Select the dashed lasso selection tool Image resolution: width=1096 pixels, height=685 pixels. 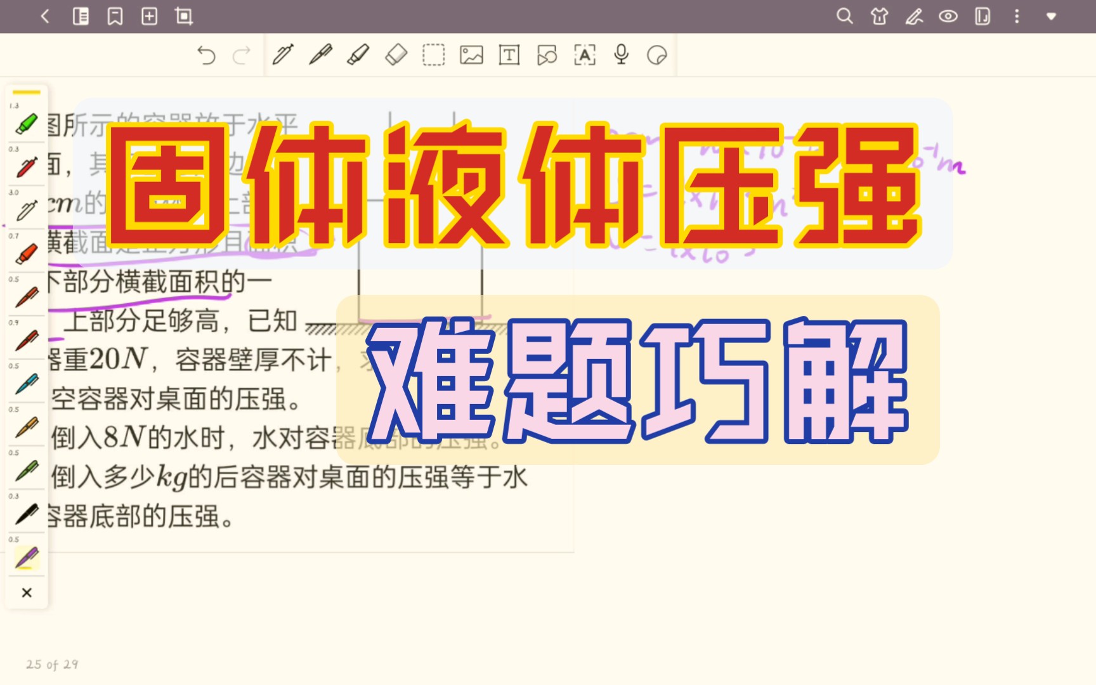434,55
